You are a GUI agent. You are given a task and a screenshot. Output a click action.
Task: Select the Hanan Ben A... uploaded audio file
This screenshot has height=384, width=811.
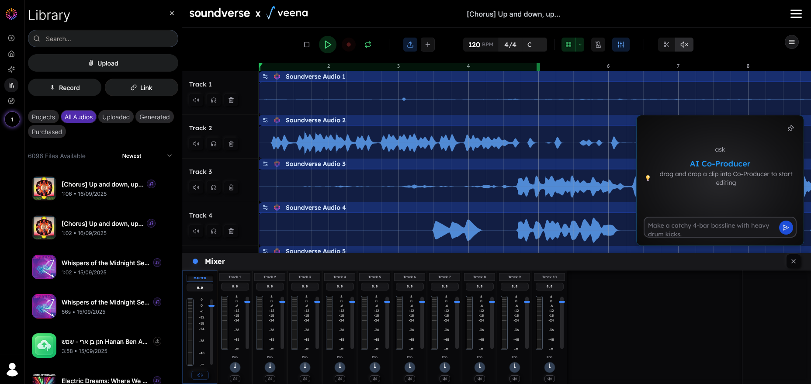click(103, 346)
